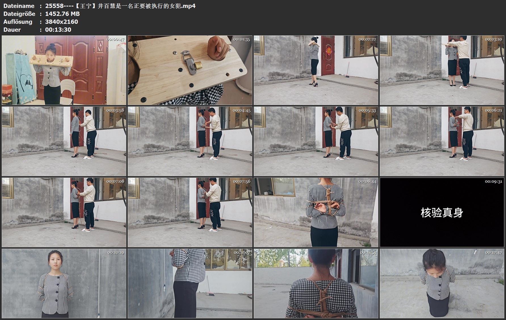Click the .mp4 file name text

(120, 6)
